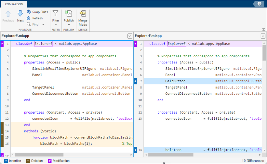The height and width of the screenshot is (164, 267).
Task: Click the Deletion legend swatch
Action: point(28,161)
